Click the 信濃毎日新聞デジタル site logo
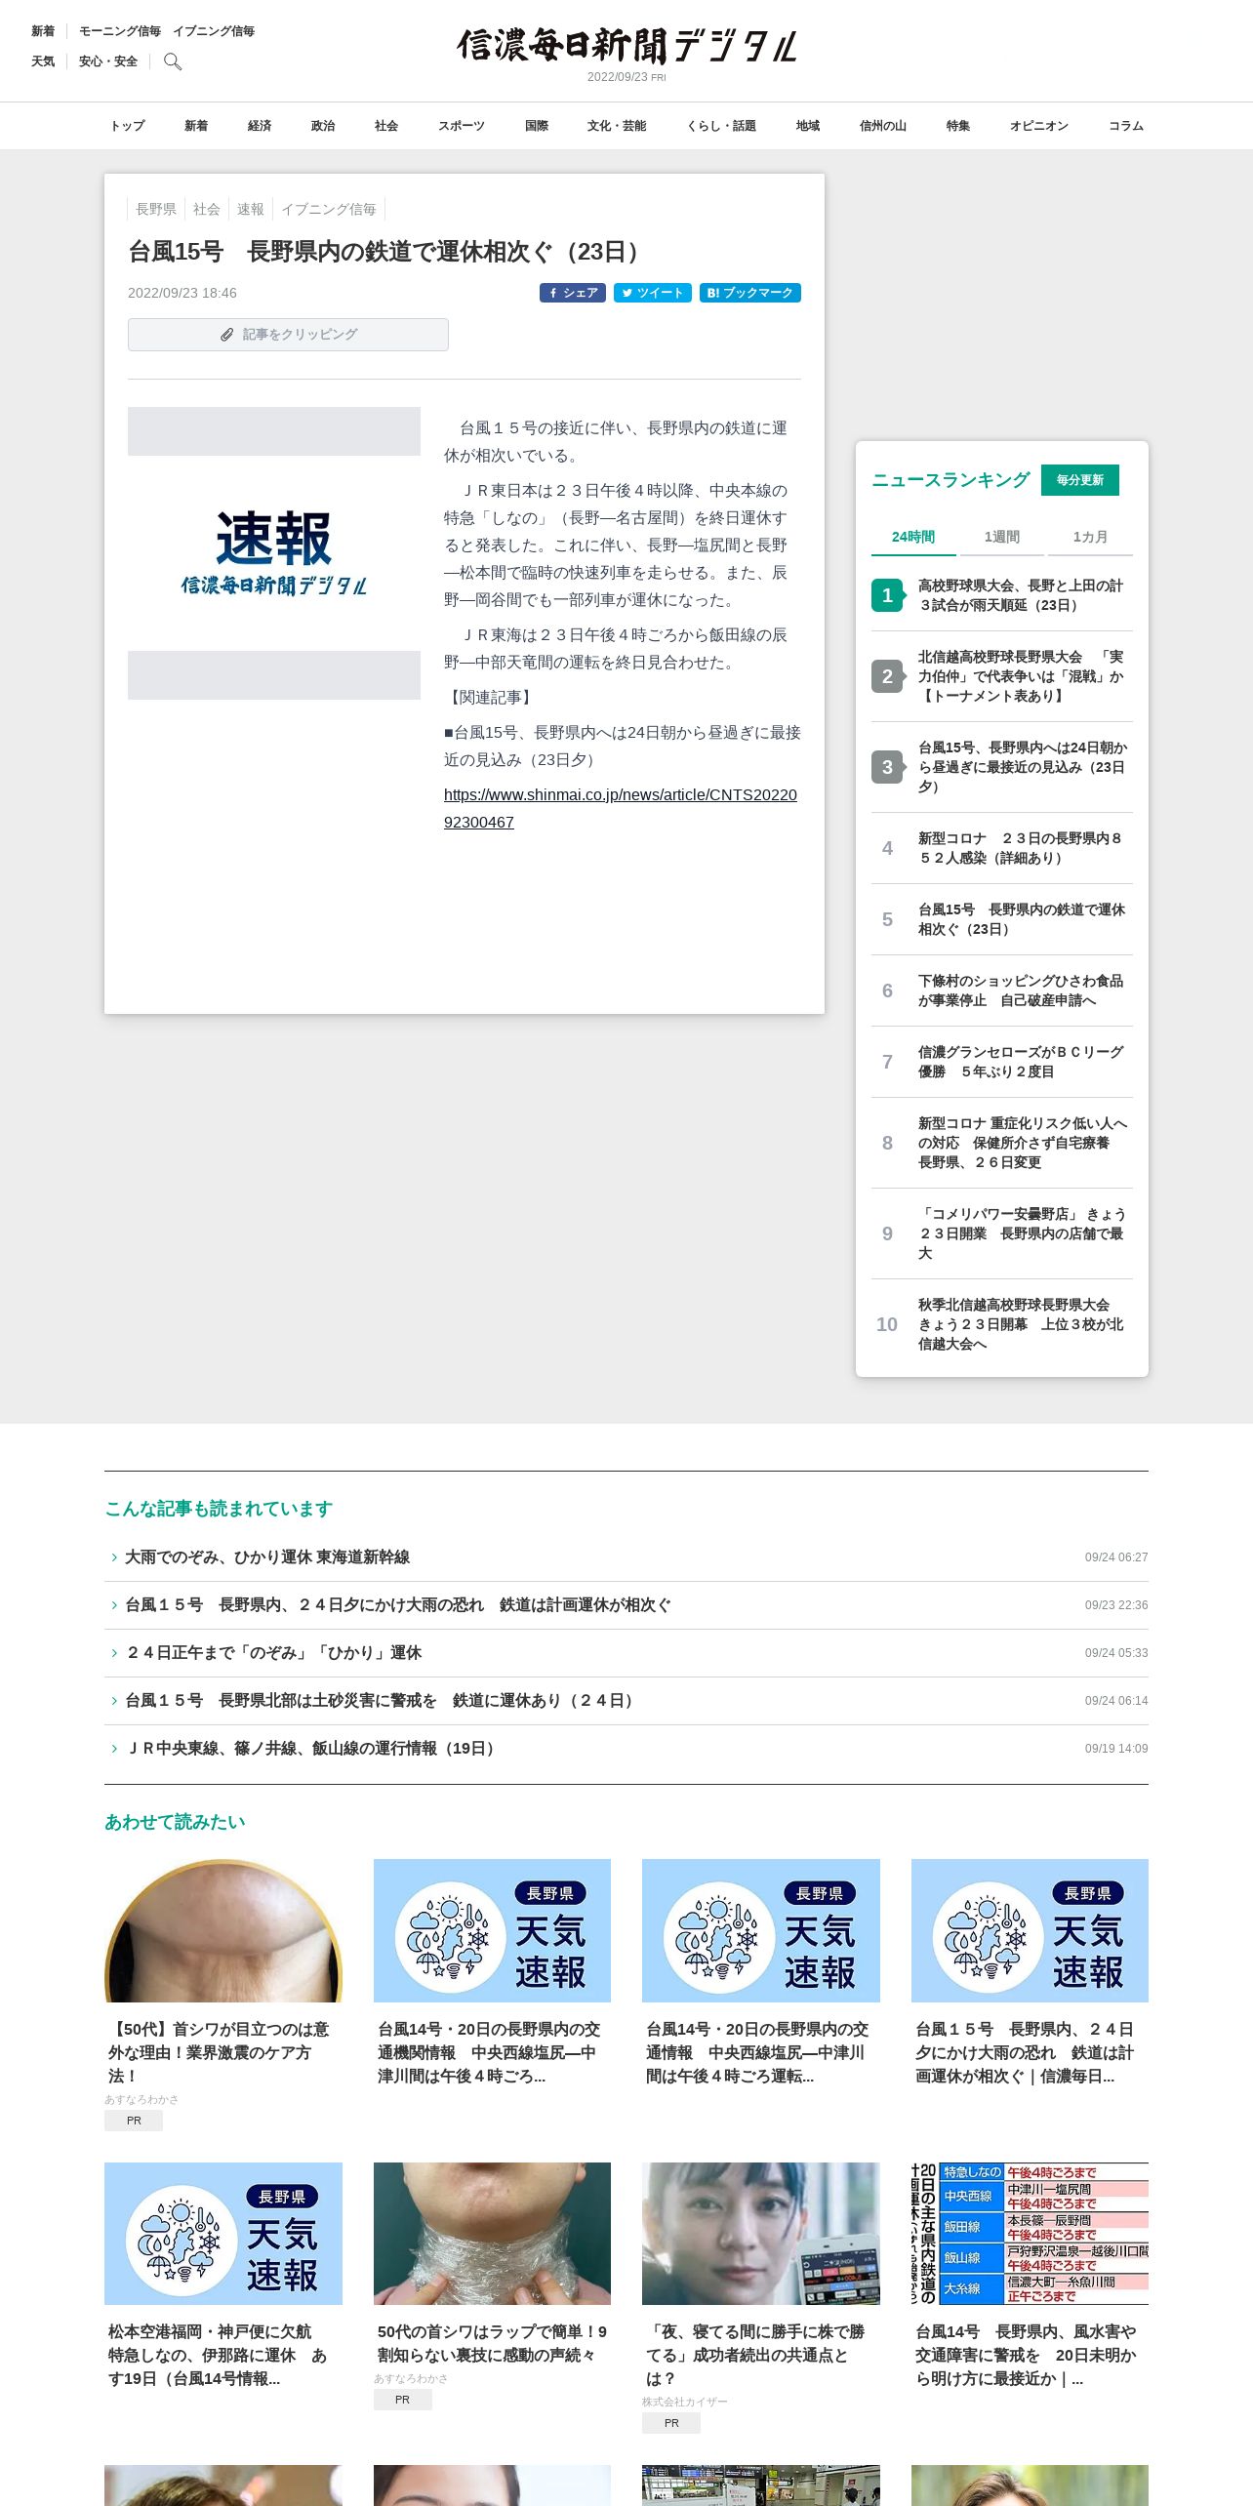Image resolution: width=1253 pixels, height=2506 pixels. pos(626,46)
